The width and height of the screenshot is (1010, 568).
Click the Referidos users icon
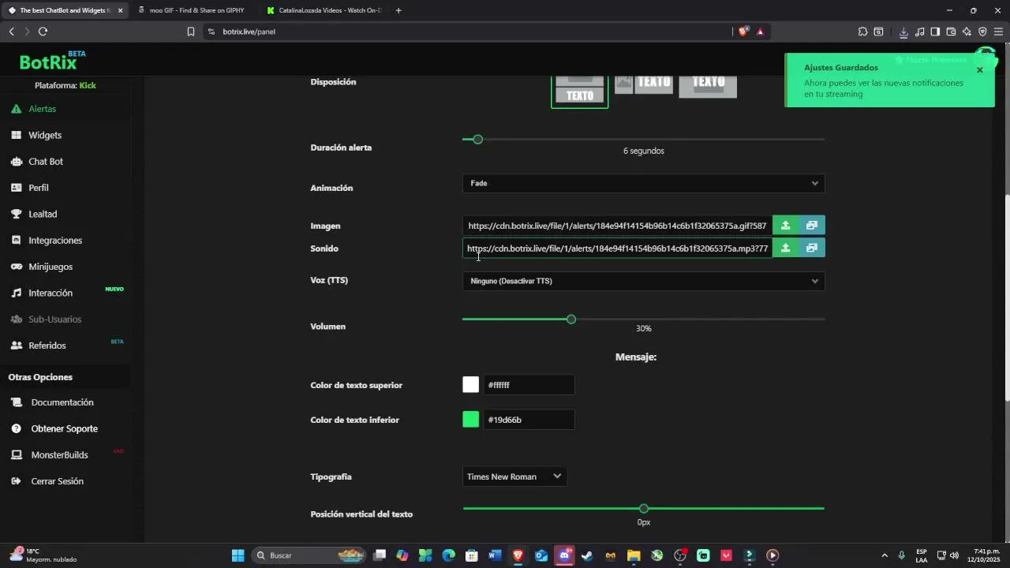click(16, 346)
